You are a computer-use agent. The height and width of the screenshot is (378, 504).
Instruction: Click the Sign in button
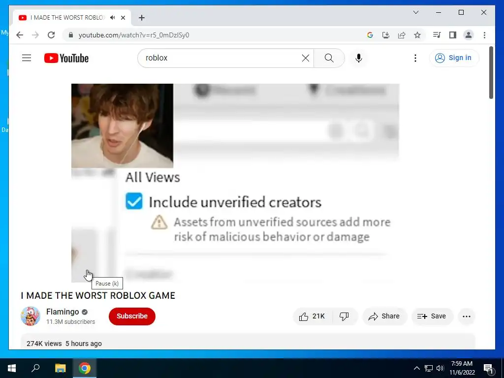click(453, 58)
